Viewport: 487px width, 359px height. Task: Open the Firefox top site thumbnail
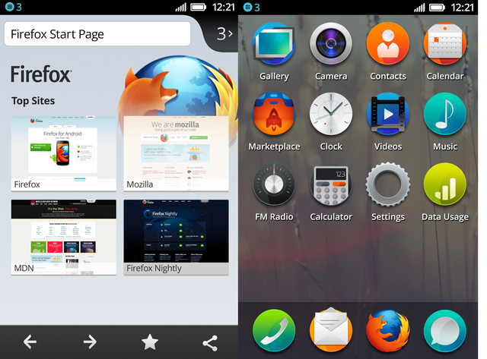click(64, 153)
